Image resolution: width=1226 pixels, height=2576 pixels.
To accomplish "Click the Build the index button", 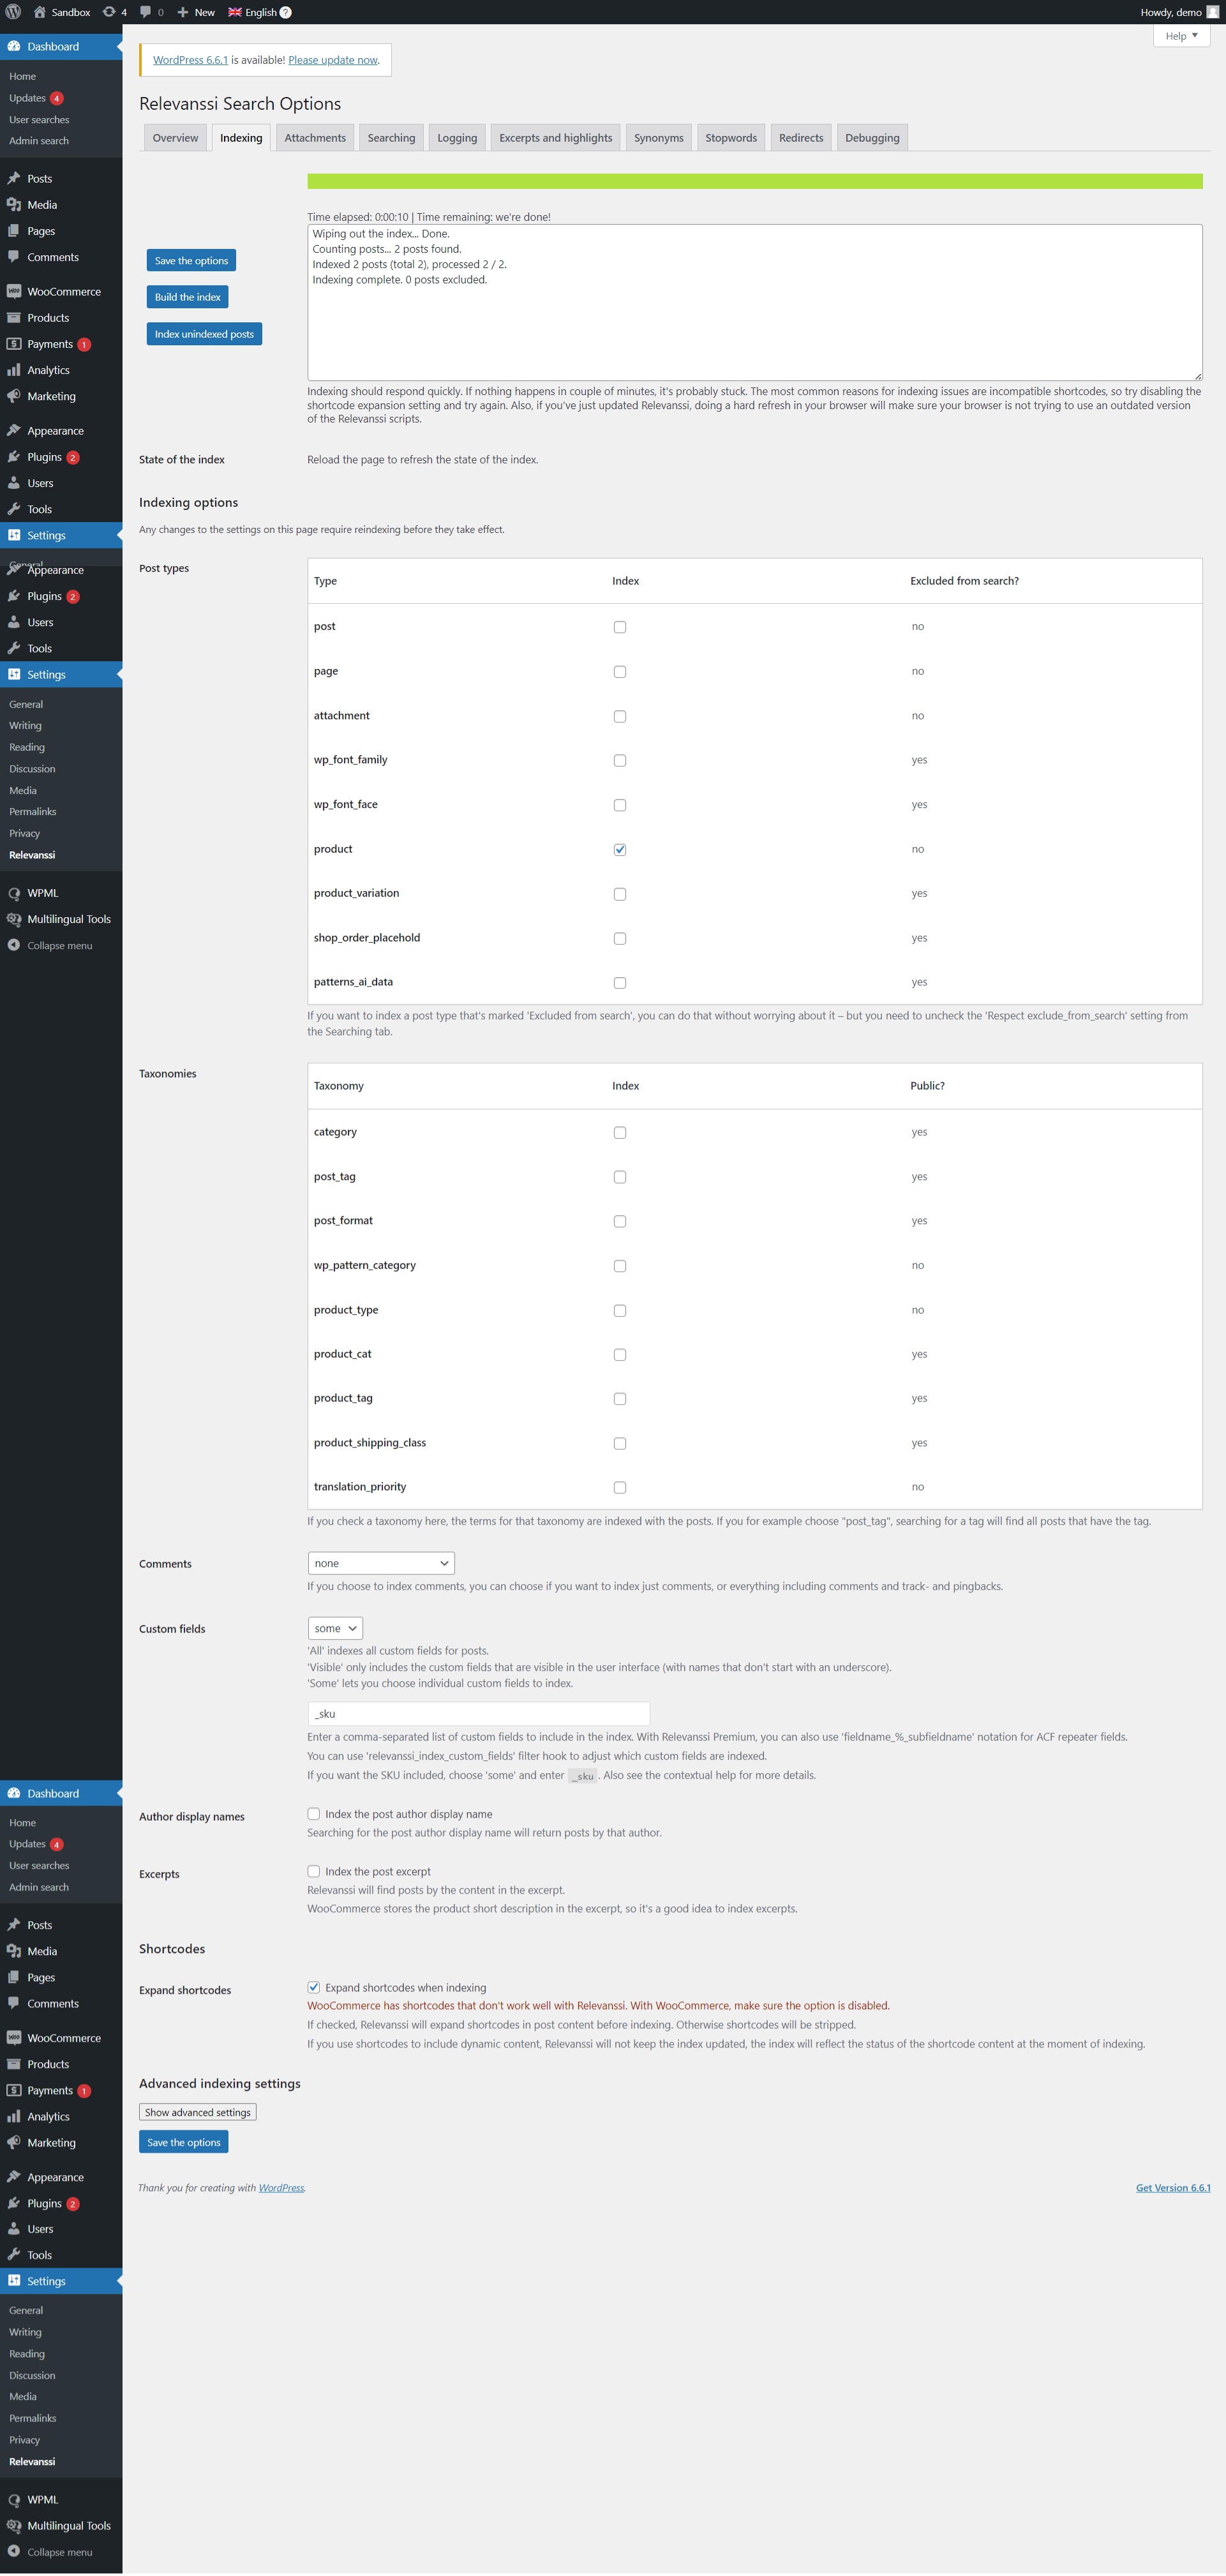I will pyautogui.click(x=187, y=297).
